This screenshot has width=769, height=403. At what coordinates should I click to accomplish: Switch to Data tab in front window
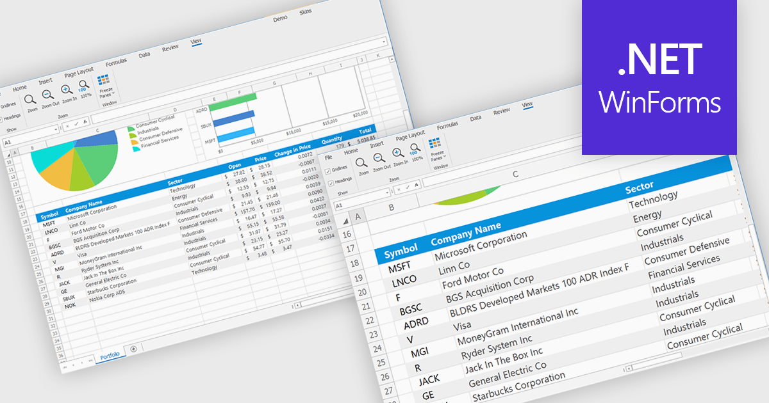(476, 118)
